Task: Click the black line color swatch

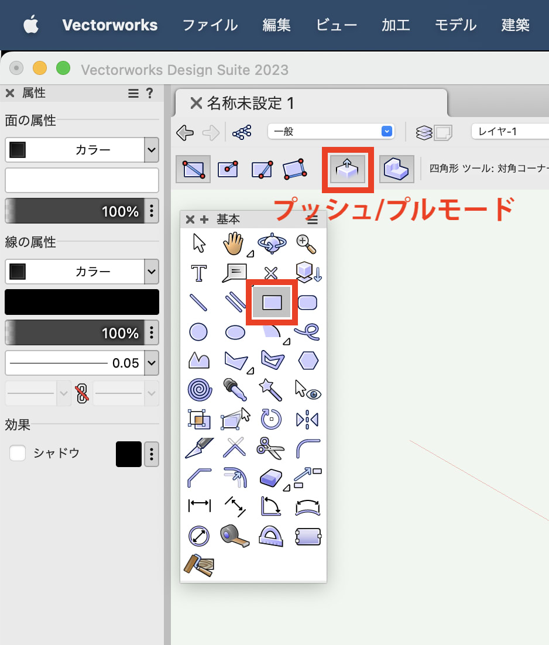Action: [82, 302]
